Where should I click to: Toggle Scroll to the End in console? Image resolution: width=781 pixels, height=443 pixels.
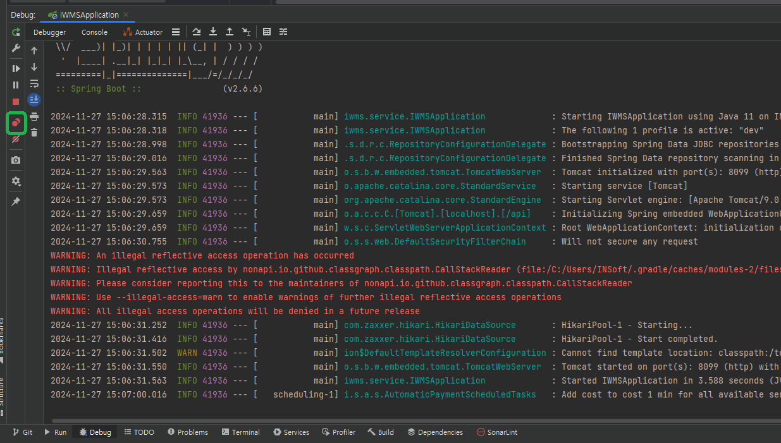pyautogui.click(x=34, y=99)
